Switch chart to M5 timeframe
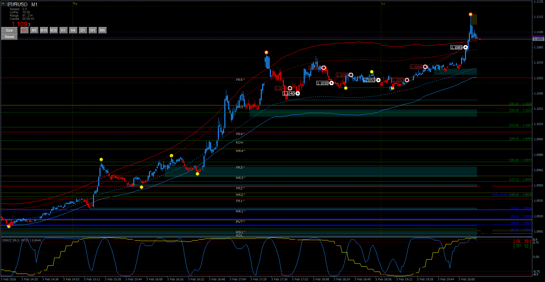This screenshot has width=545, height=282. click(x=34, y=30)
